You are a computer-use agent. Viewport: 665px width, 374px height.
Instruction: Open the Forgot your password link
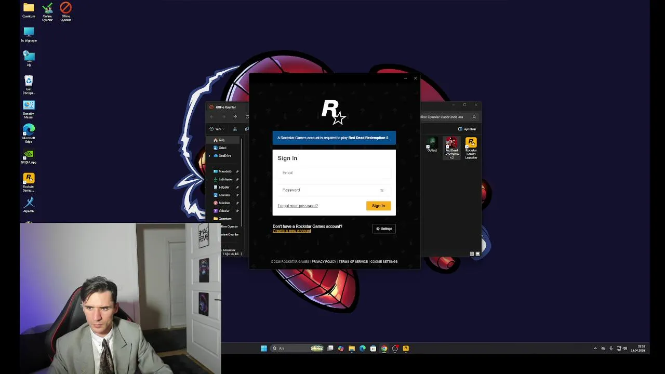pos(298,206)
